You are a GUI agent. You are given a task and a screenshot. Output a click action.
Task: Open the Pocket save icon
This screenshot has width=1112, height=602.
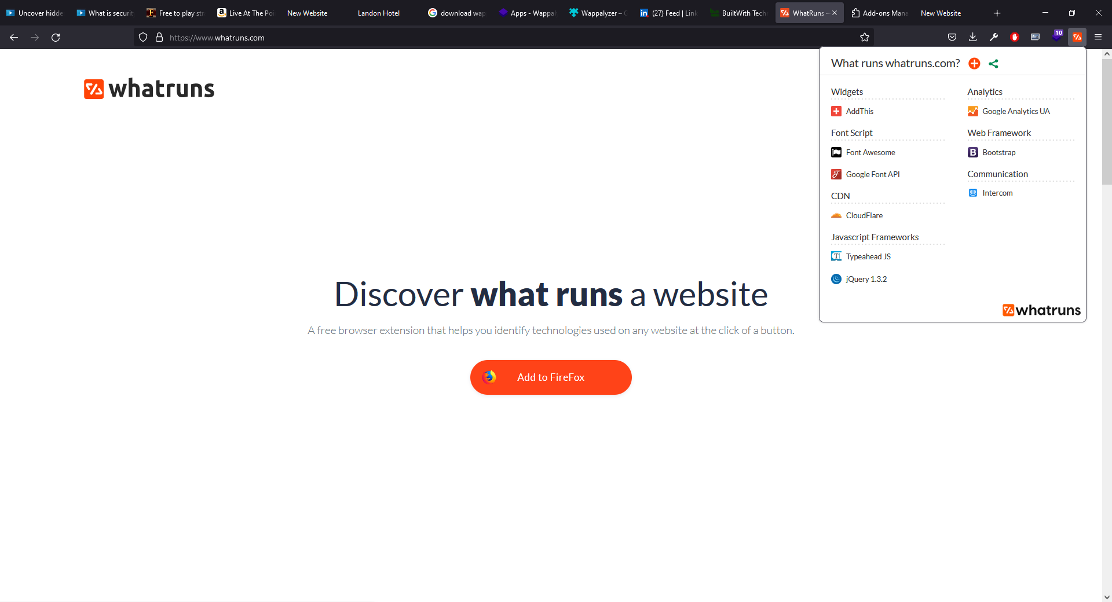pos(952,38)
